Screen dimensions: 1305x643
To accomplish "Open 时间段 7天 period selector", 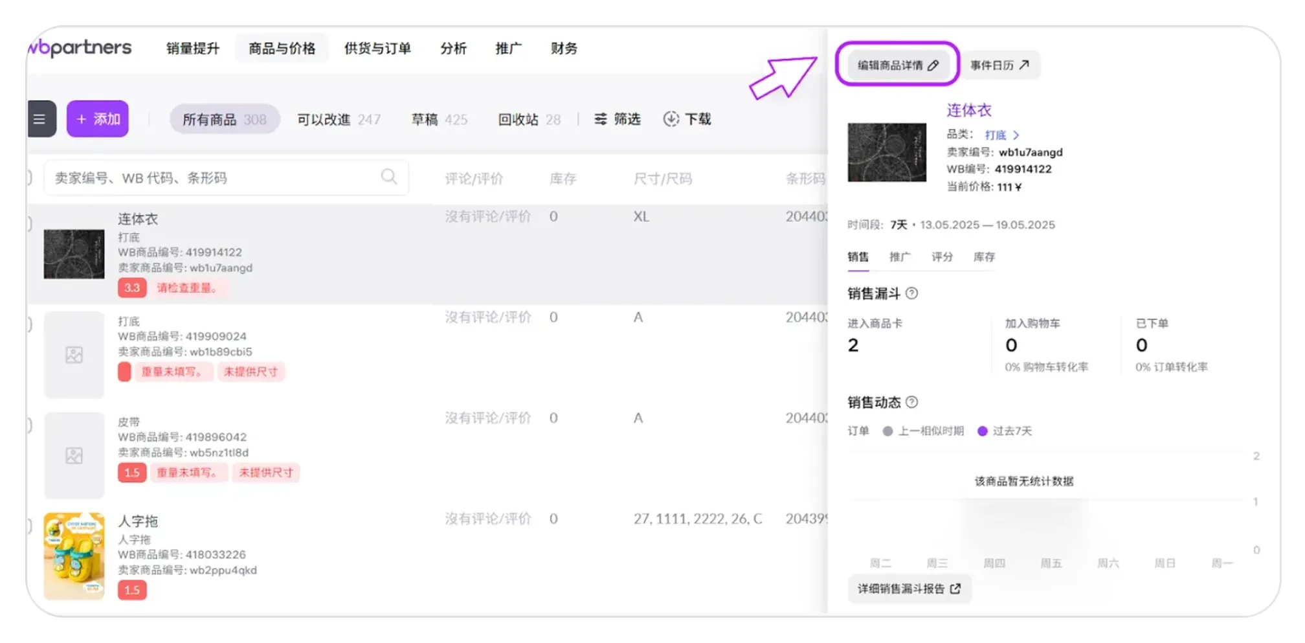I will 898,225.
